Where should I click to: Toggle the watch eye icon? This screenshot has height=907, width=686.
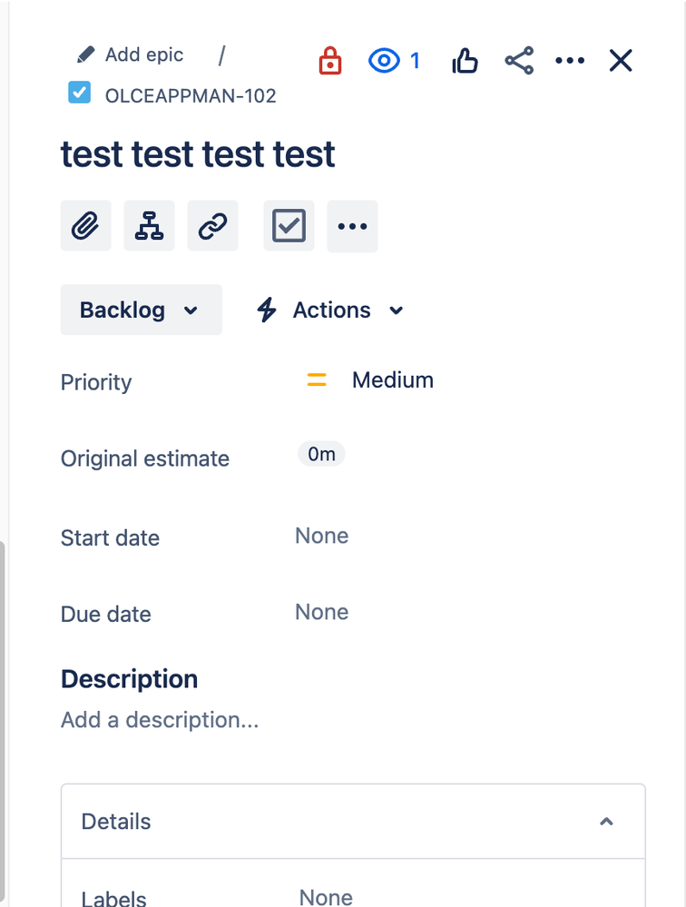[x=385, y=61]
